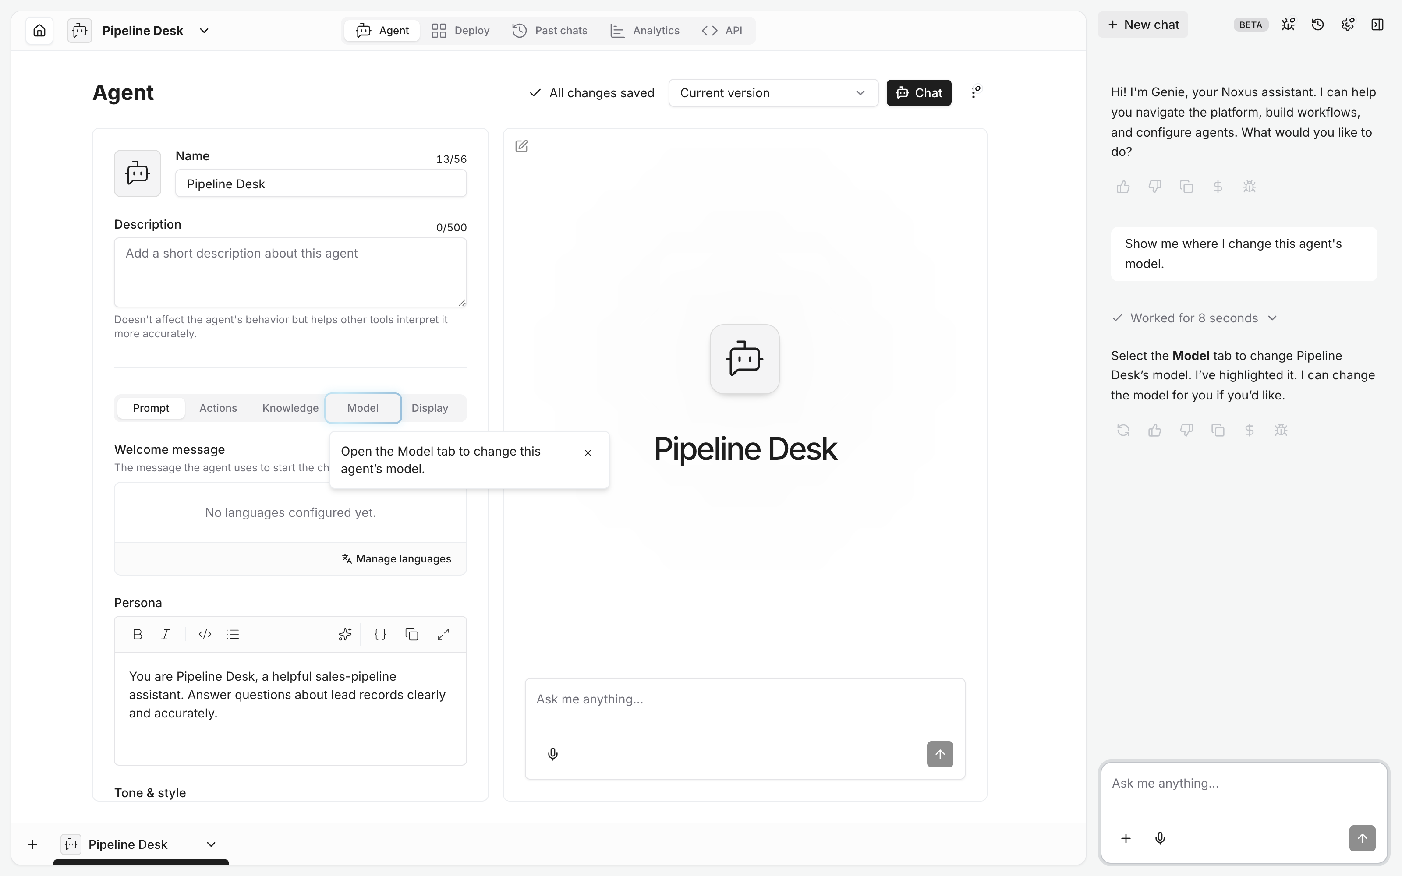
Task: Switch to the Display tab
Action: (x=430, y=408)
